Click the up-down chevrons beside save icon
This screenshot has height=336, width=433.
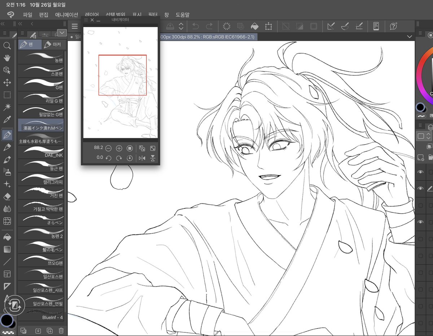click(x=181, y=26)
